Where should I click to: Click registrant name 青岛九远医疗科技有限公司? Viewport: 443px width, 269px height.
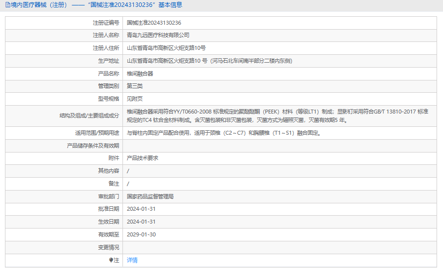click(158, 35)
